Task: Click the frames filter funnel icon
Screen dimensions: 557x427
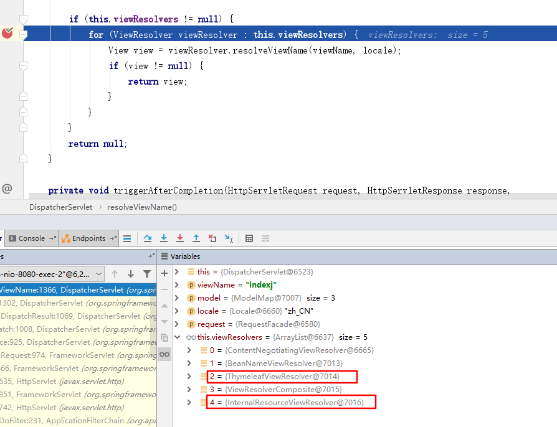Action: 147,274
